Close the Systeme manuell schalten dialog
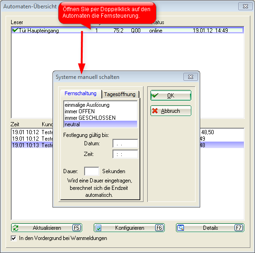The width and height of the screenshot is (255, 253). tap(190, 77)
